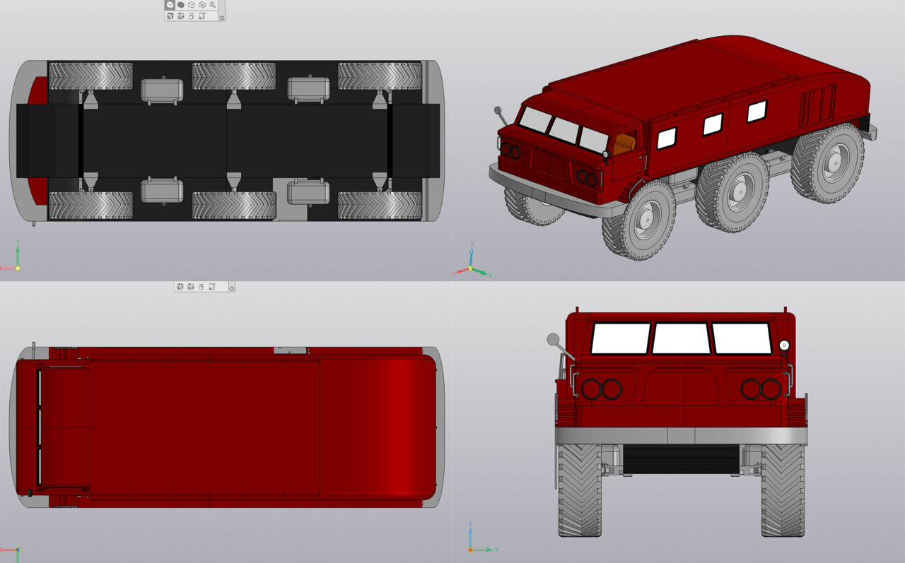
Task: Select the active shaded-with-edges cube display icon
Action: [170, 5]
